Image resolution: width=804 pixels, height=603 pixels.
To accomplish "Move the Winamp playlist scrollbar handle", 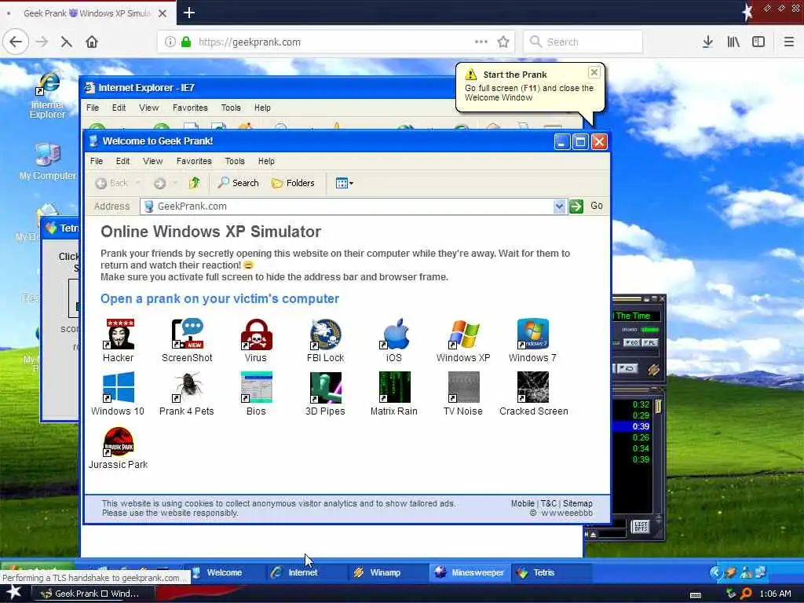I will [x=658, y=407].
